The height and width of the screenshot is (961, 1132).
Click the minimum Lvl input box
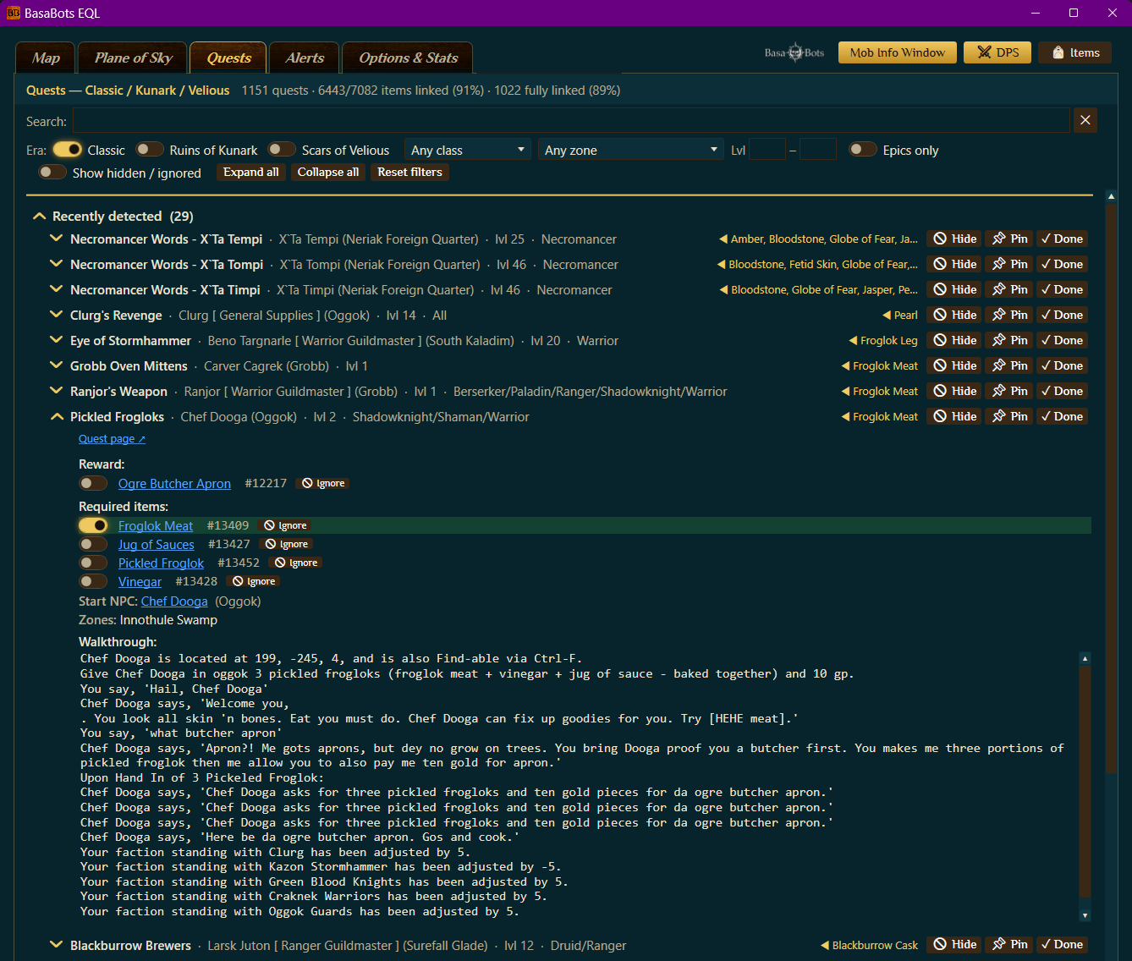[x=767, y=150]
